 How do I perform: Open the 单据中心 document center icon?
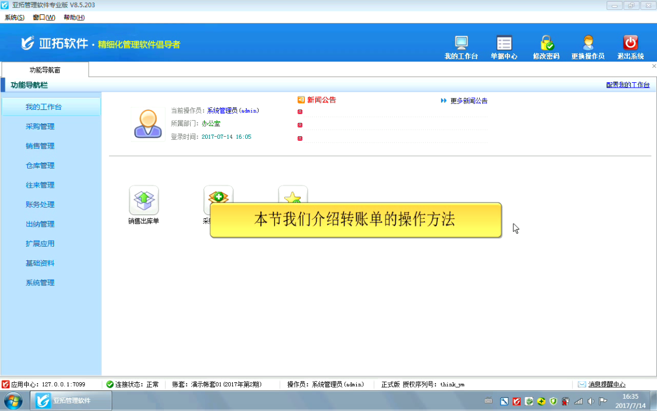click(x=504, y=43)
